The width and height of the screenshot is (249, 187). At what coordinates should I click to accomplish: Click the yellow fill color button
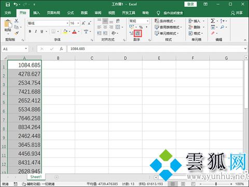65,32
